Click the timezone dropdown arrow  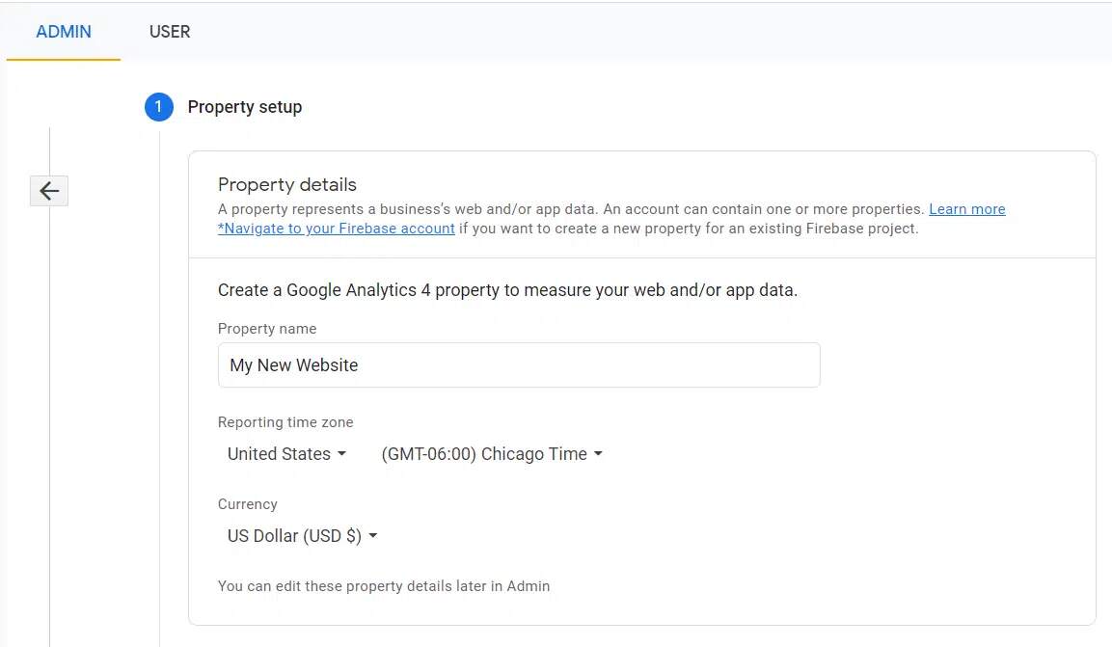coord(598,453)
